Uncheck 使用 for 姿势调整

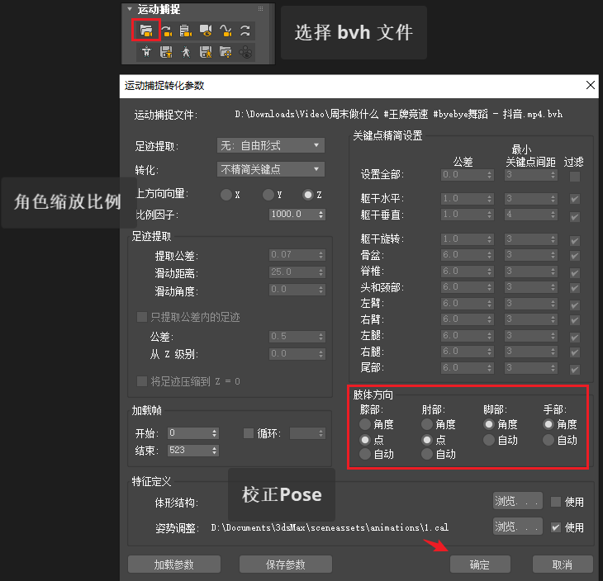(x=556, y=527)
